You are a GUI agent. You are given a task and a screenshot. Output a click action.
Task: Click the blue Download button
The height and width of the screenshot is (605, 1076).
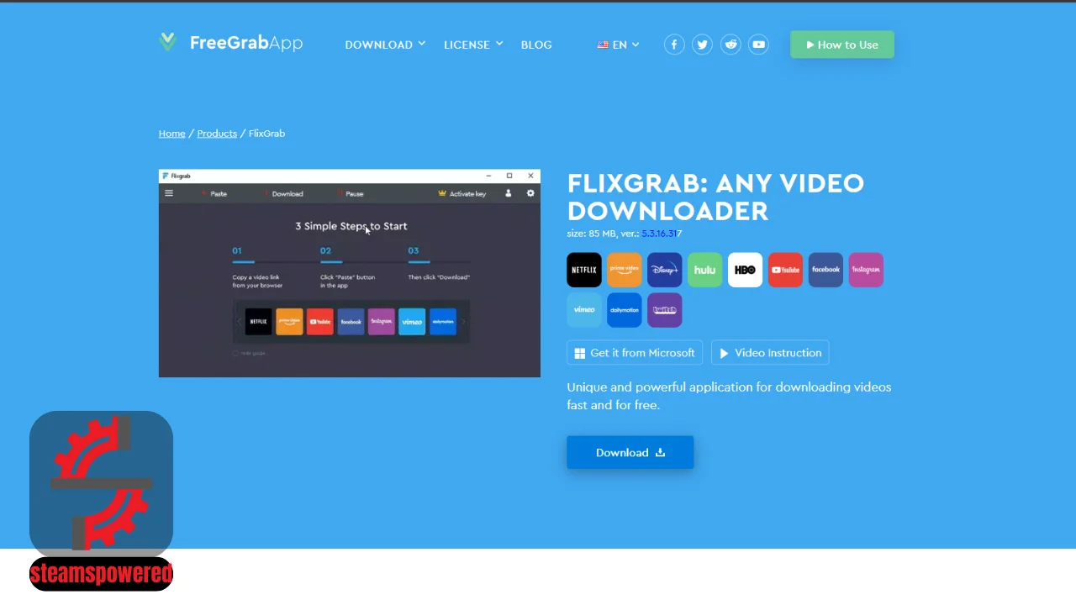[x=630, y=452]
